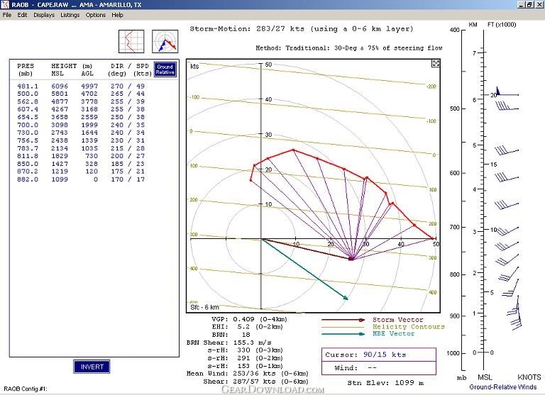The height and width of the screenshot is (395, 545).
Task: Select the 730.0 mb data row
Action: 81,133
